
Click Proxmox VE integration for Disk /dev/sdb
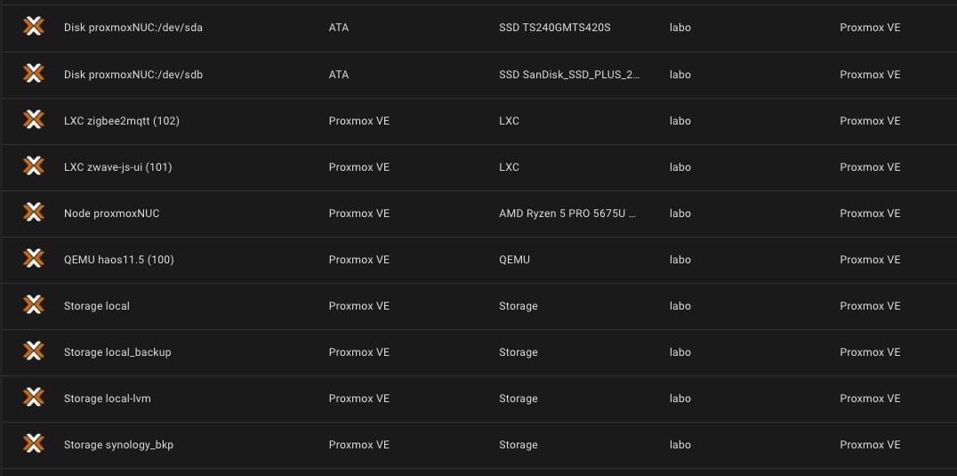tap(870, 75)
